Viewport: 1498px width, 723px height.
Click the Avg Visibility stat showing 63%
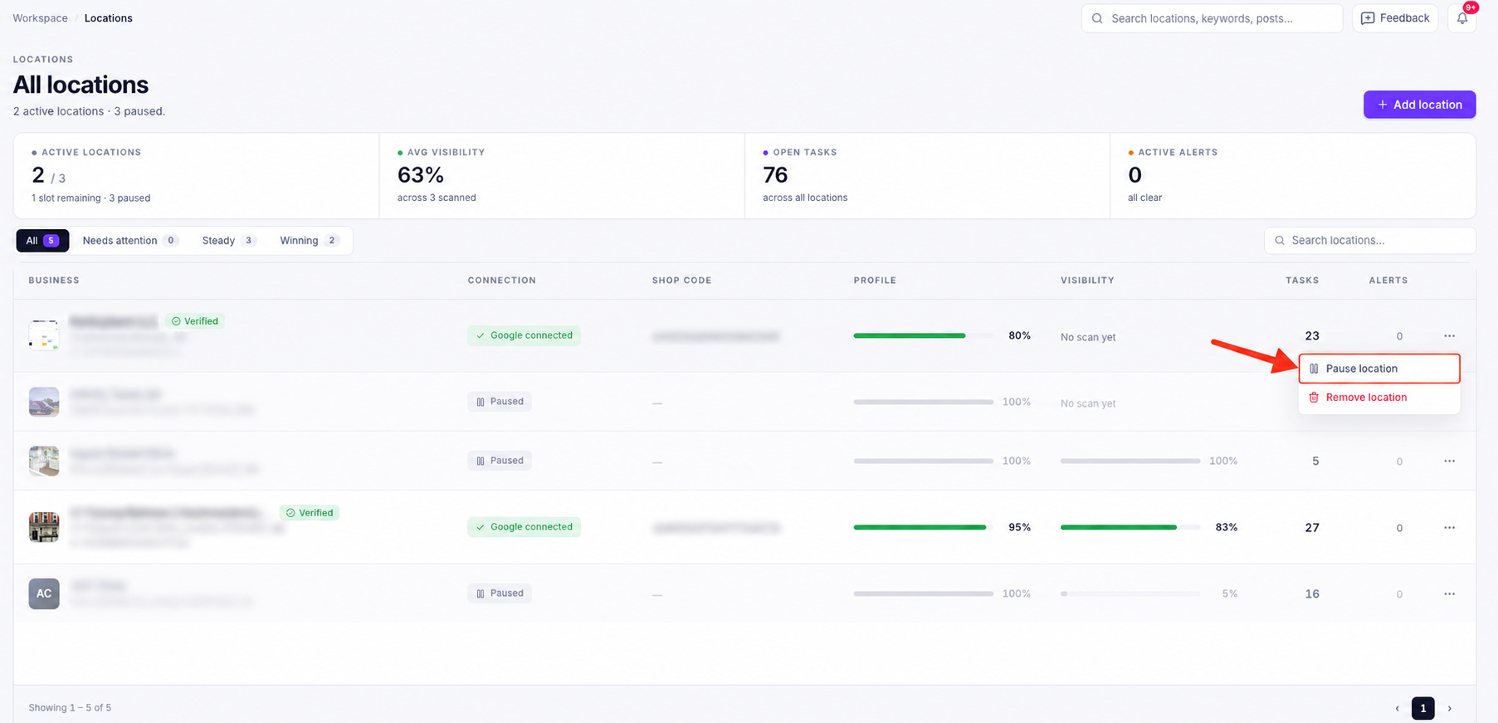point(562,176)
